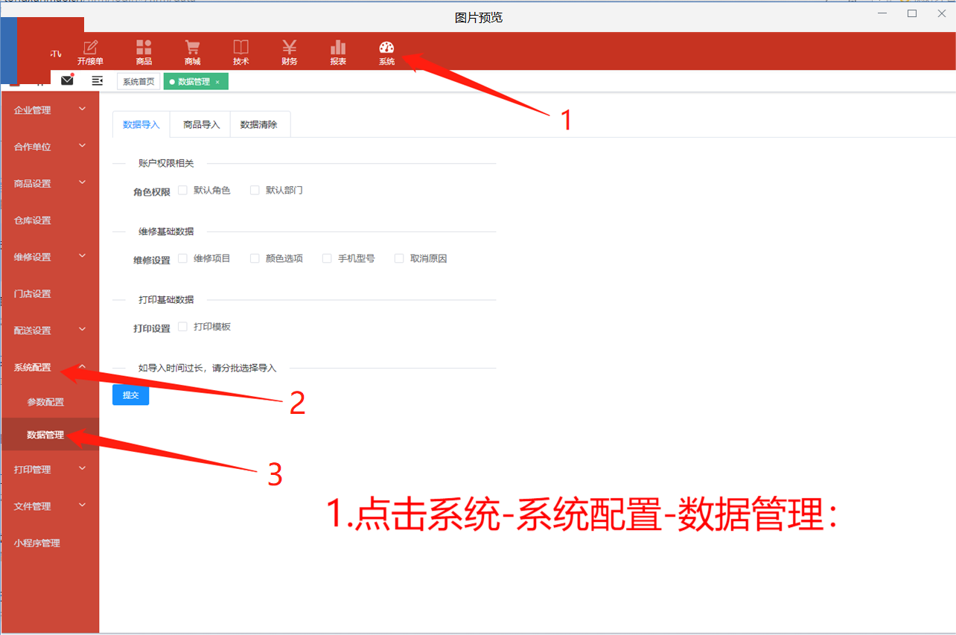Enable the 取消原因 checkbox

point(399,258)
